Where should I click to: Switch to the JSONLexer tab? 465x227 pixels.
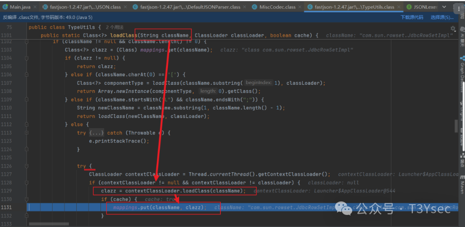tap(422, 6)
